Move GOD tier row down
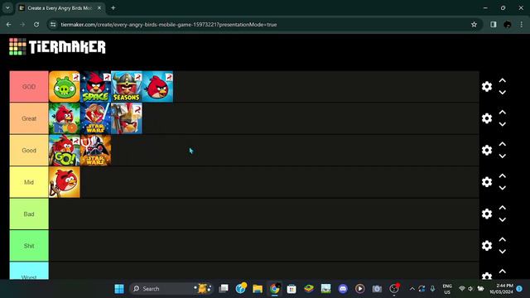The image size is (530, 298). pyautogui.click(x=503, y=92)
